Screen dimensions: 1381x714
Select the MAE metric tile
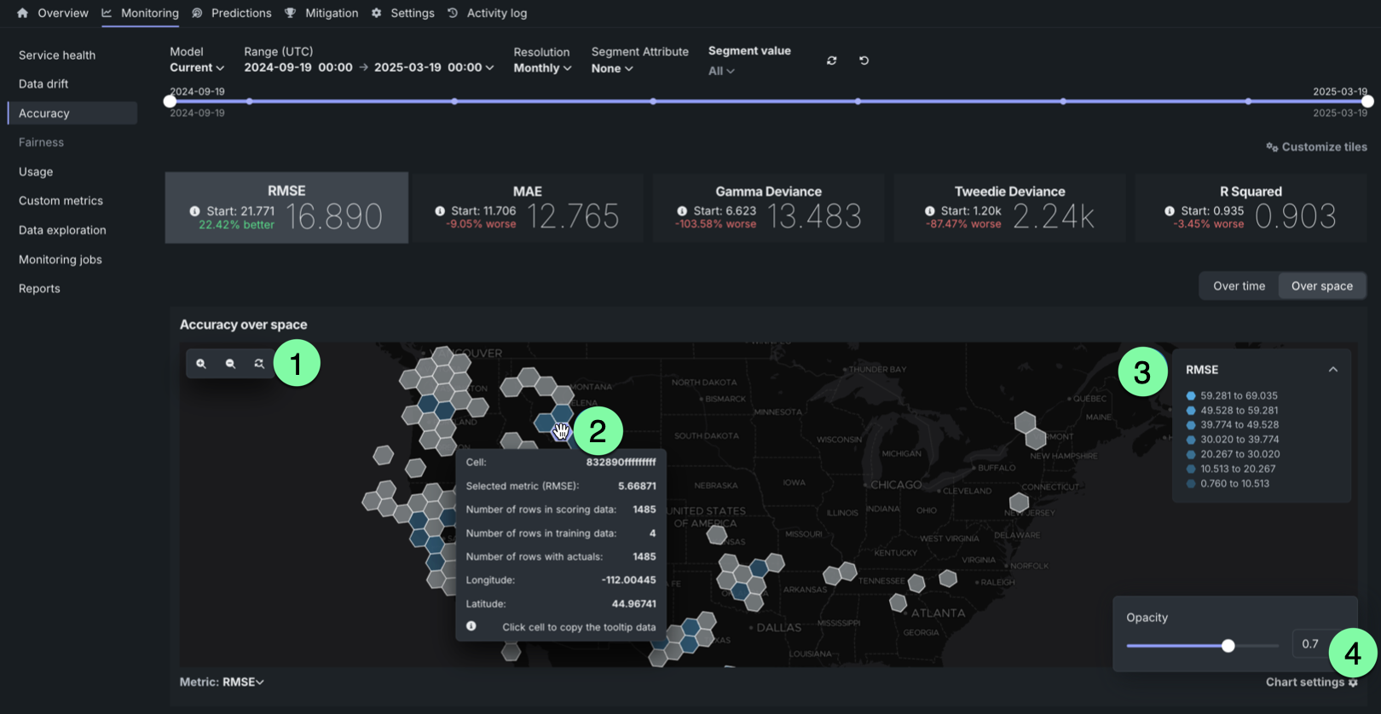coord(528,209)
